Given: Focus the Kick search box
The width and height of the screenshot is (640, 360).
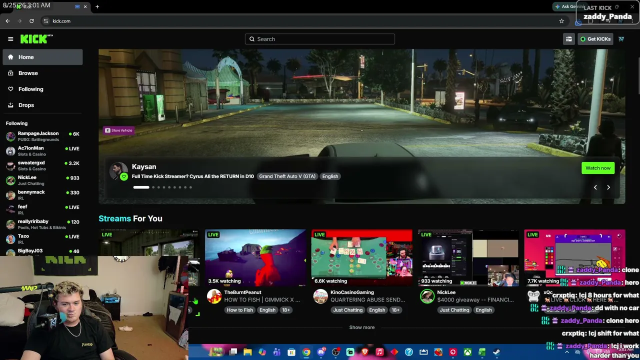Looking at the screenshot, I should click(x=320, y=39).
